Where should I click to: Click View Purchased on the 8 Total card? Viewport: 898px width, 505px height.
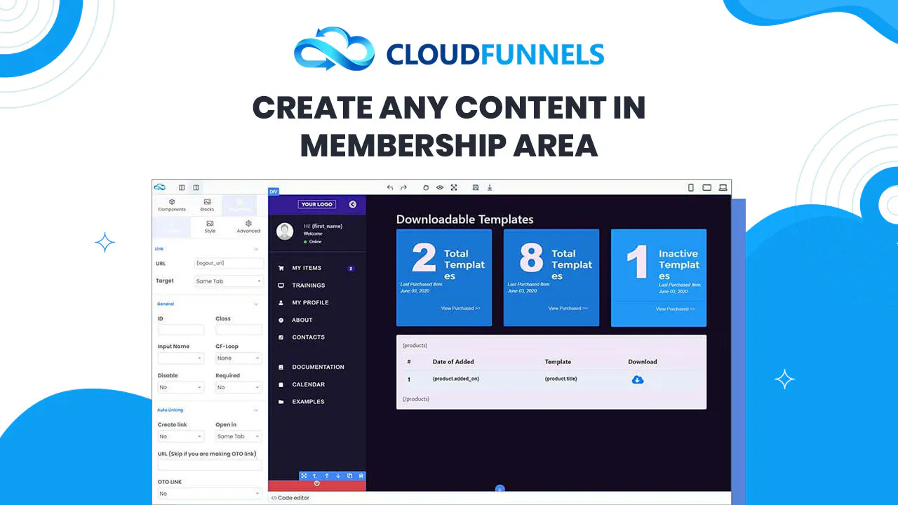point(568,309)
